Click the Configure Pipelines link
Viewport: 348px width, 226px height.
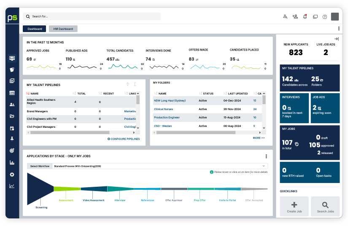[124, 139]
